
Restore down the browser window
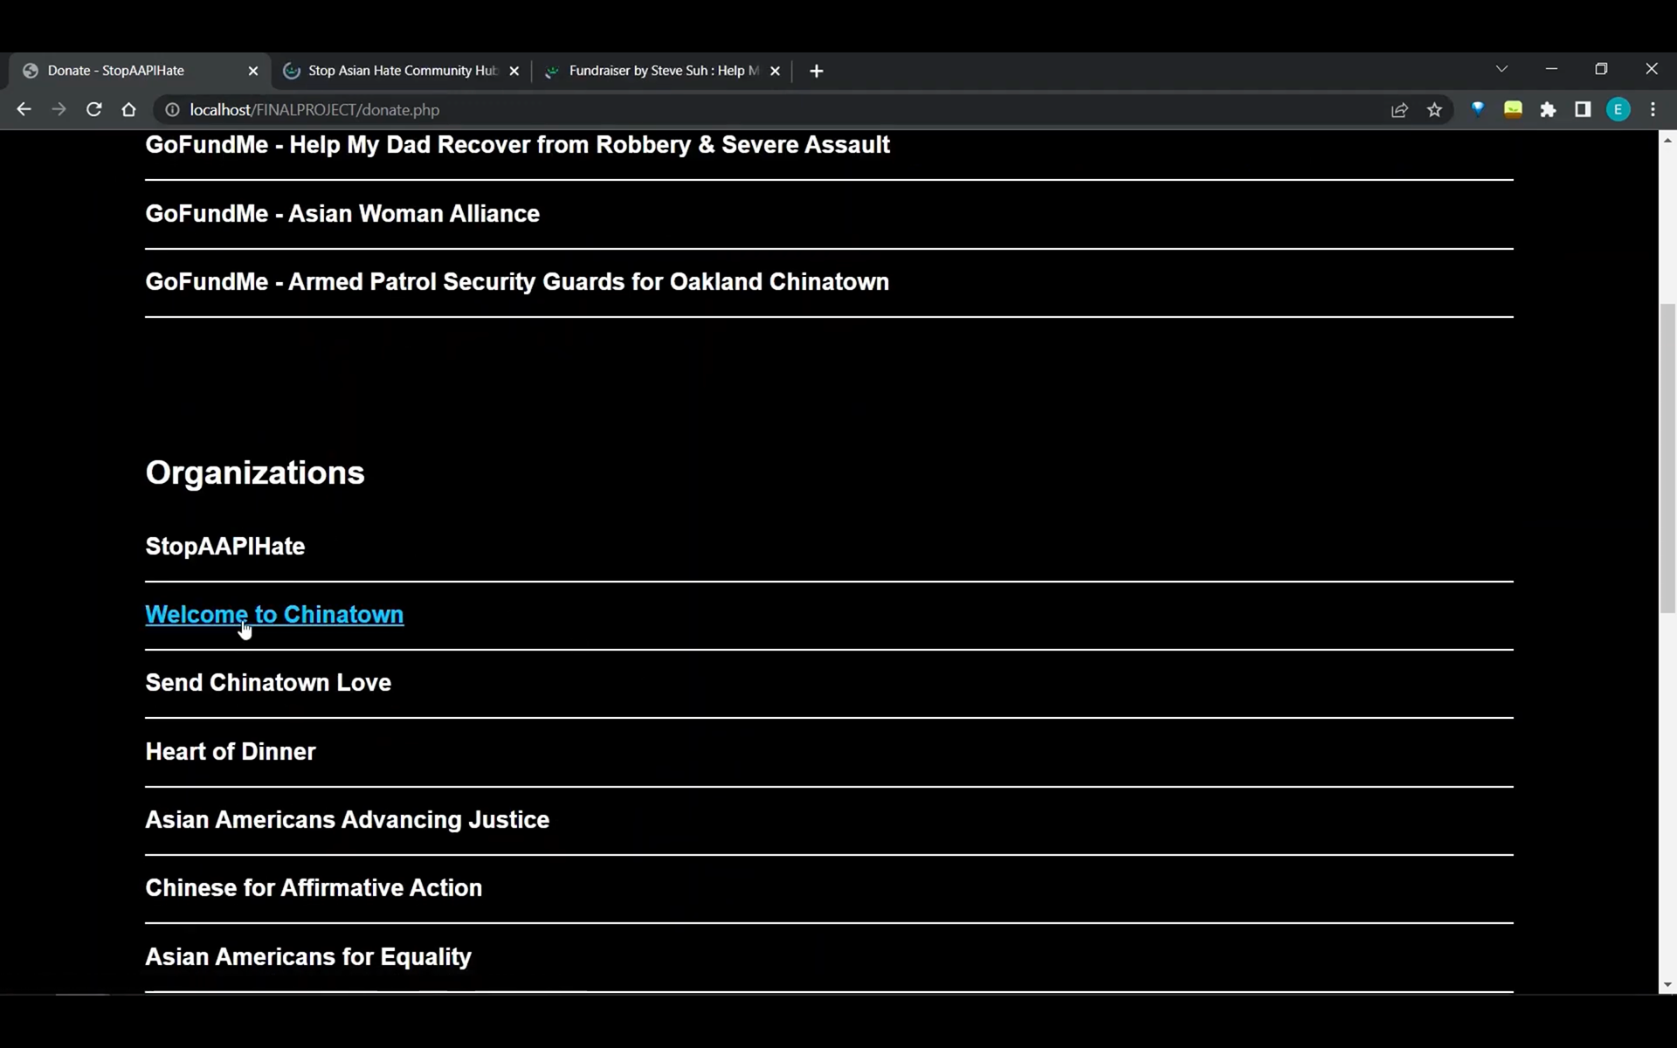pos(1601,69)
